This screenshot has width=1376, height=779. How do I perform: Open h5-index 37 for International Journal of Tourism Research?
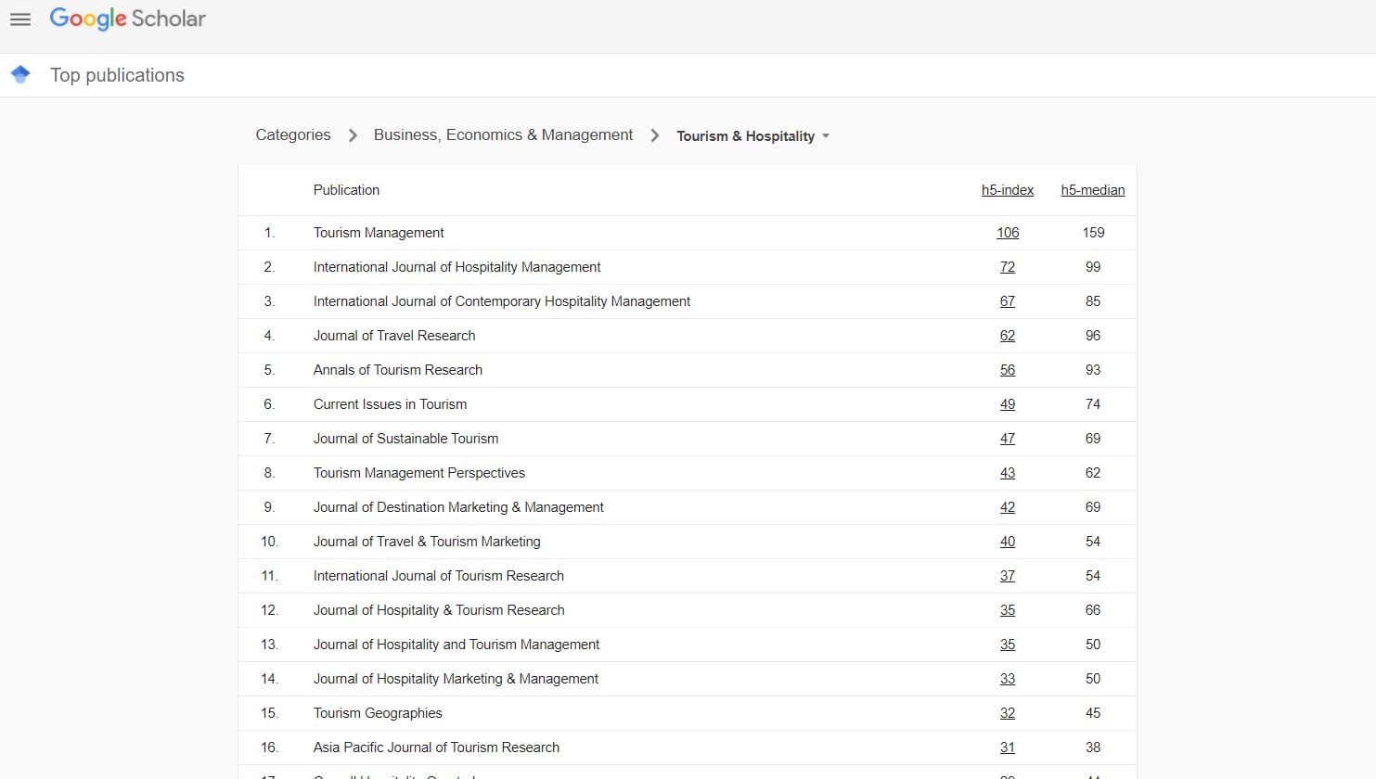coord(1008,576)
